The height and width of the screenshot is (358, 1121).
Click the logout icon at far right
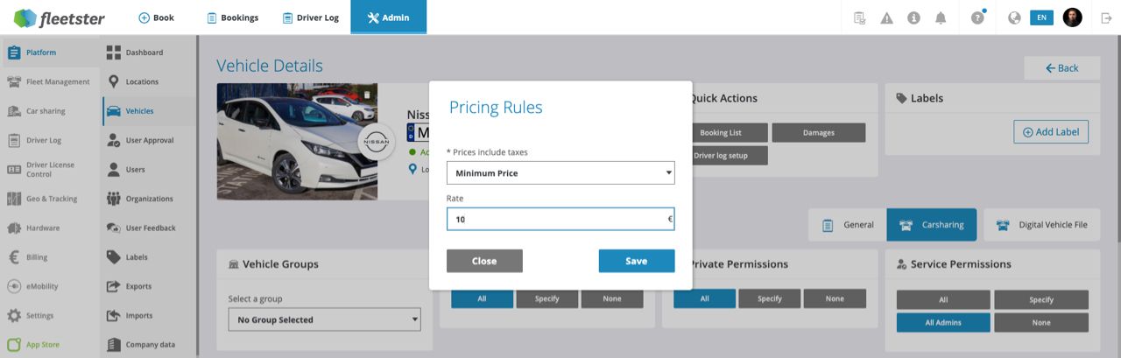pyautogui.click(x=1106, y=18)
